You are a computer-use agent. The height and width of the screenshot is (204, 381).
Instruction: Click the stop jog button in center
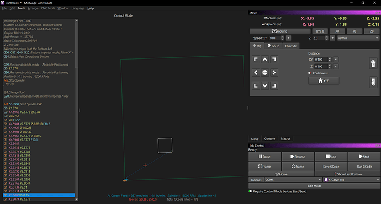(x=265, y=73)
